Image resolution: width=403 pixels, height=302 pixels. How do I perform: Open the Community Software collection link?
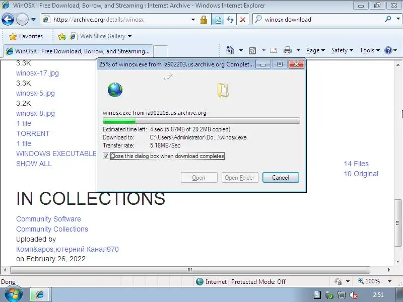[x=48, y=219]
